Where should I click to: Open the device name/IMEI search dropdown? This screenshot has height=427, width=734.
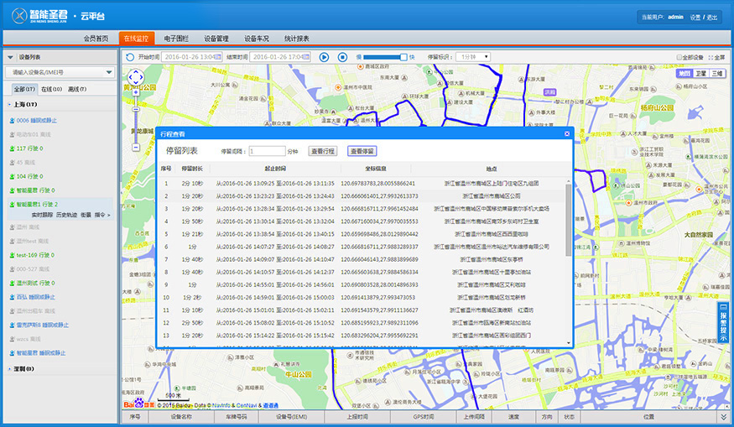(109, 72)
